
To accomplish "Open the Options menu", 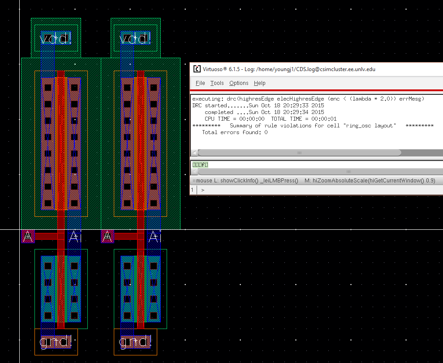I will (239, 83).
